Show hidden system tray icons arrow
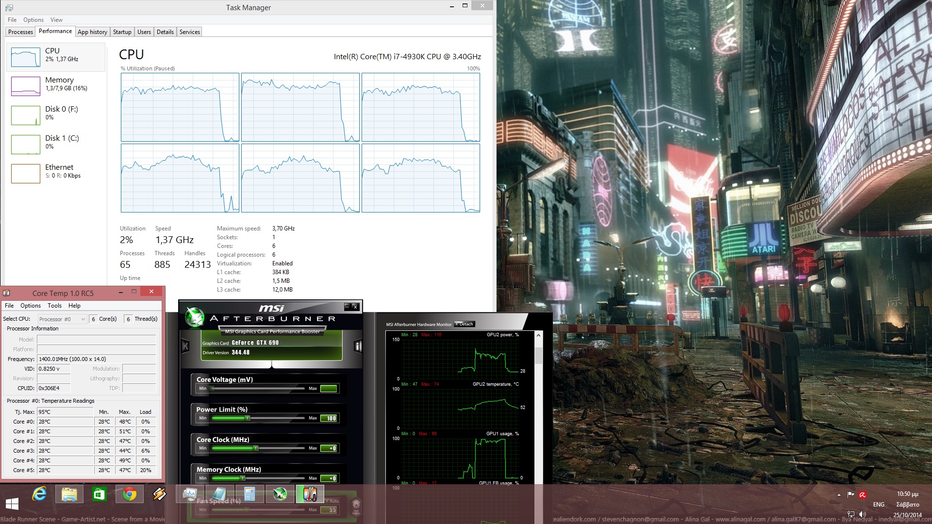The image size is (932, 524). pyautogui.click(x=839, y=495)
